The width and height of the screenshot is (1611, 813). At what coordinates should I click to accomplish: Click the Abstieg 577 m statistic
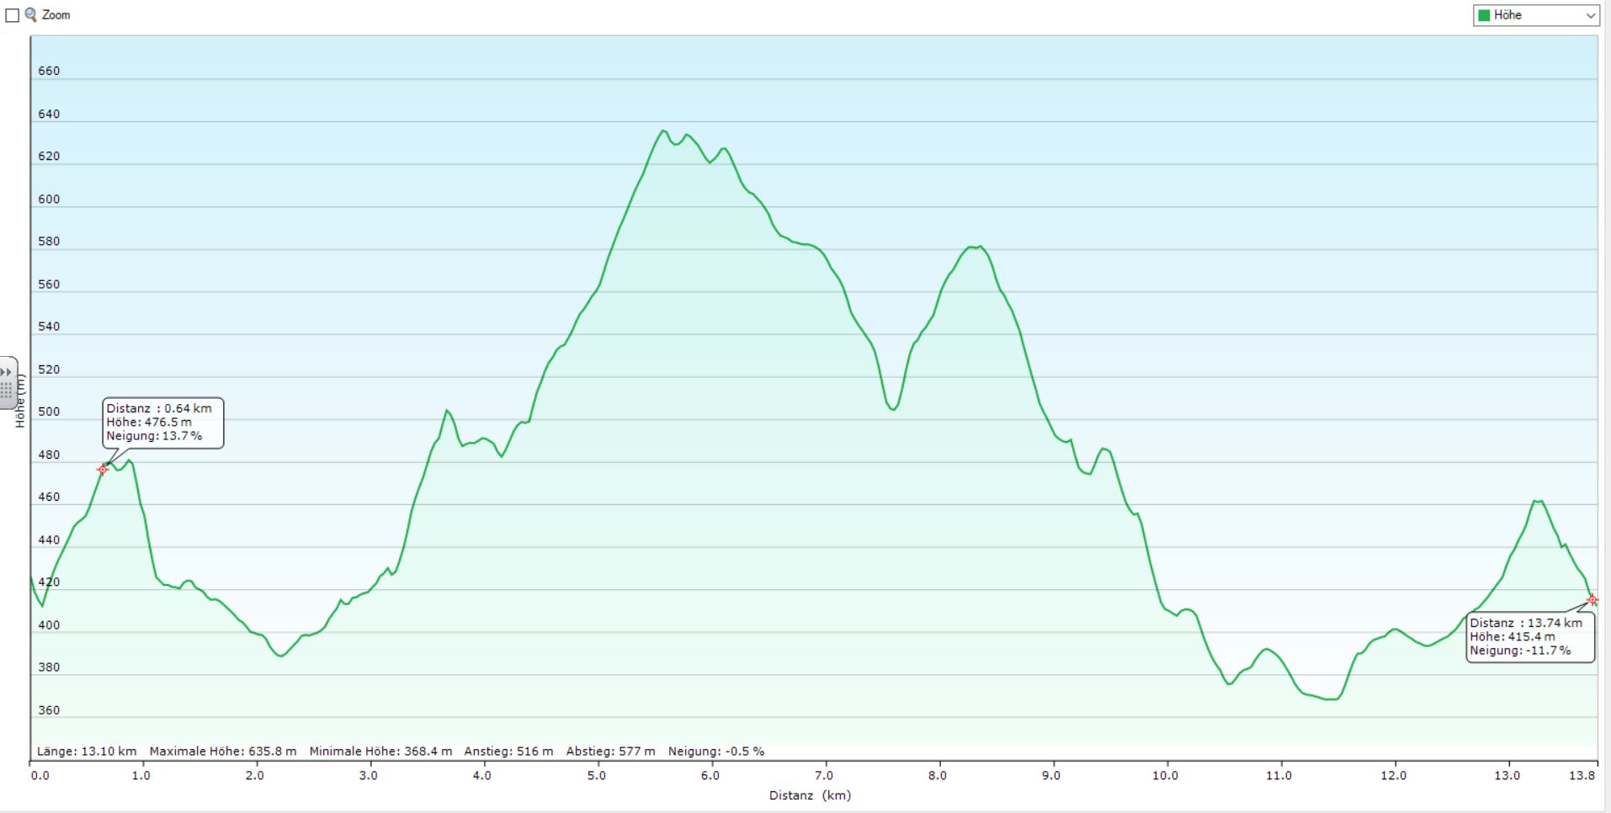click(x=610, y=751)
